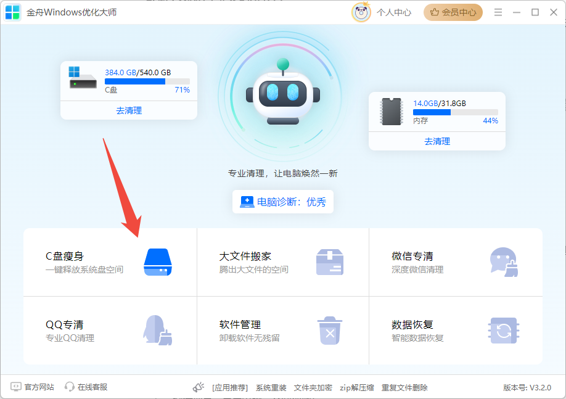This screenshot has width=566, height=399.
Task: Click 腾出大文件的空间 subtitle
Action: (254, 269)
